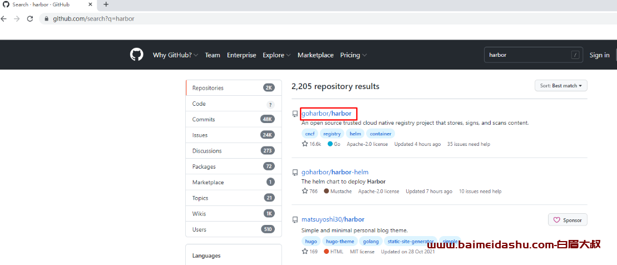This screenshot has height=265, width=617.
Task: Click the Go language label
Action: click(334, 144)
